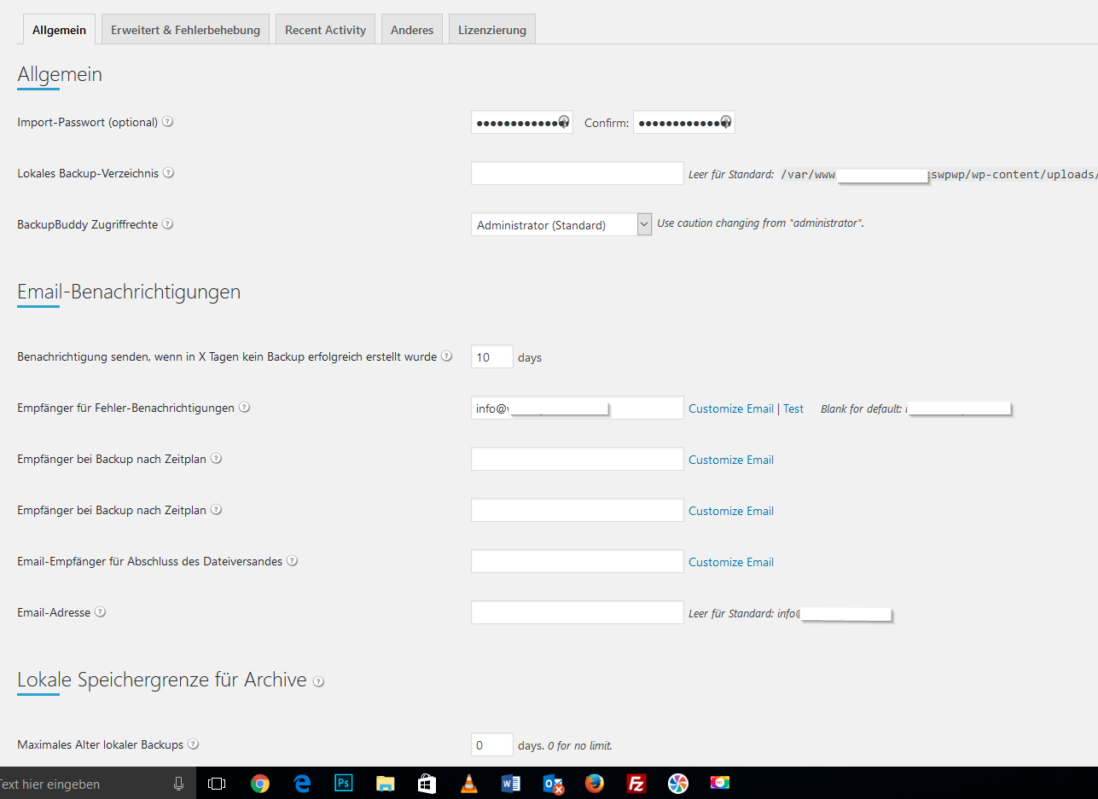1098x799 pixels.
Task: Switch to the Anderes tab
Action: tap(411, 28)
